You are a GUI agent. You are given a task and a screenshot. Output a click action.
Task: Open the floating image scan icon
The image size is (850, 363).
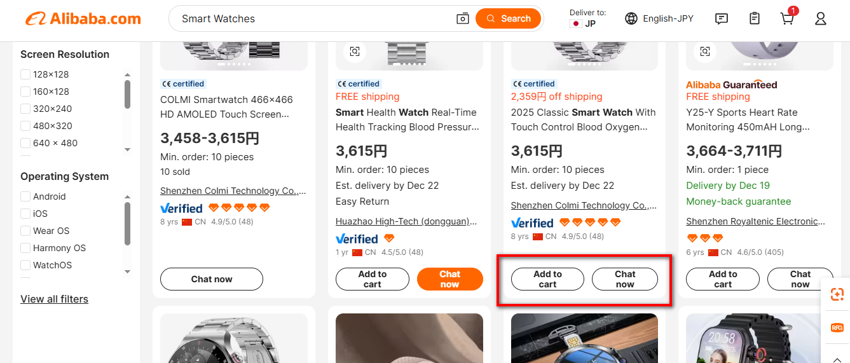point(837,294)
